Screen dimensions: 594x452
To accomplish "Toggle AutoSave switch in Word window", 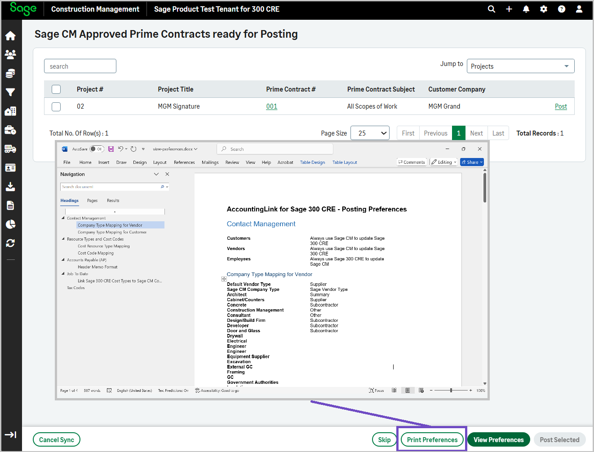I will coord(96,149).
